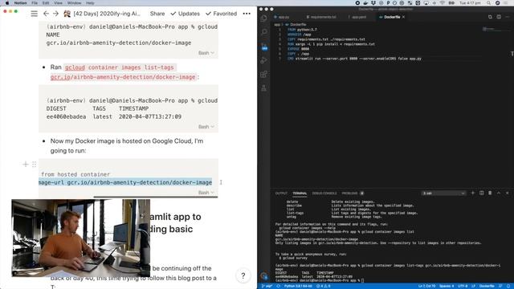The height and width of the screenshot is (289, 514).
Task: Click the webcam video overlay thumbnail
Action: pos(80,238)
